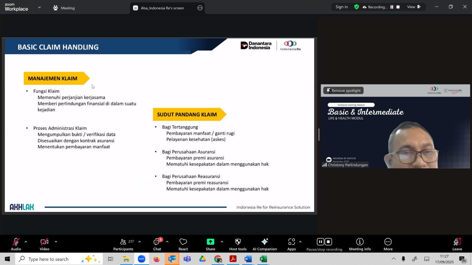This screenshot has width=472, height=265.
Task: Click the encryption shield icon at top
Action: point(356,7)
